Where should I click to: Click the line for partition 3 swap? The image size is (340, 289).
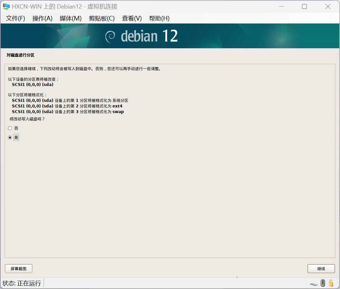pos(68,112)
